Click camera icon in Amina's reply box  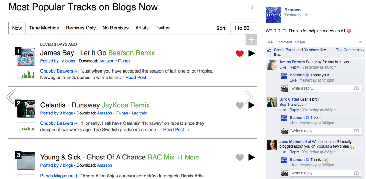pos(357,88)
